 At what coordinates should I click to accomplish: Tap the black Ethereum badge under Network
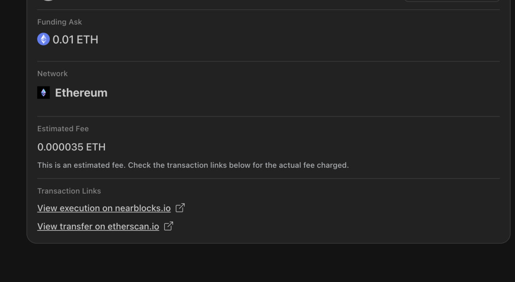coord(43,92)
